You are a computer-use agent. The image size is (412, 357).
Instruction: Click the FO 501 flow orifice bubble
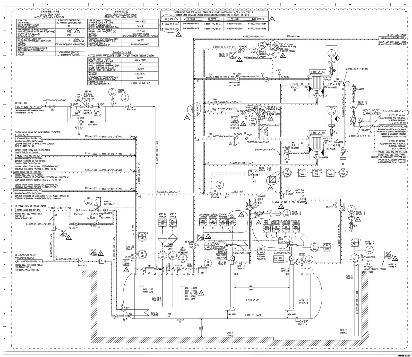pyautogui.click(x=125, y=97)
